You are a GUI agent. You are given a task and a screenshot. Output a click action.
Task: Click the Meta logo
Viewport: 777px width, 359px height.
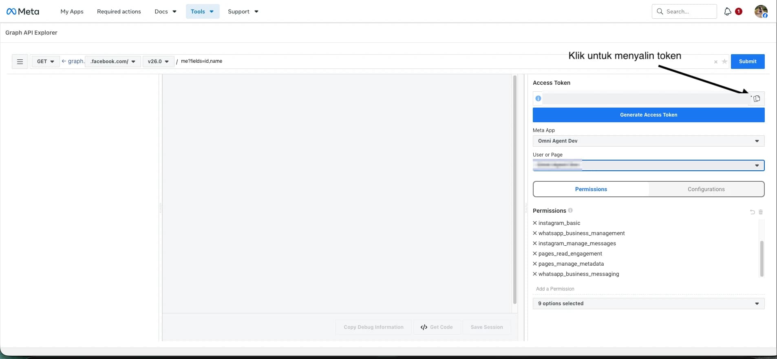point(23,11)
